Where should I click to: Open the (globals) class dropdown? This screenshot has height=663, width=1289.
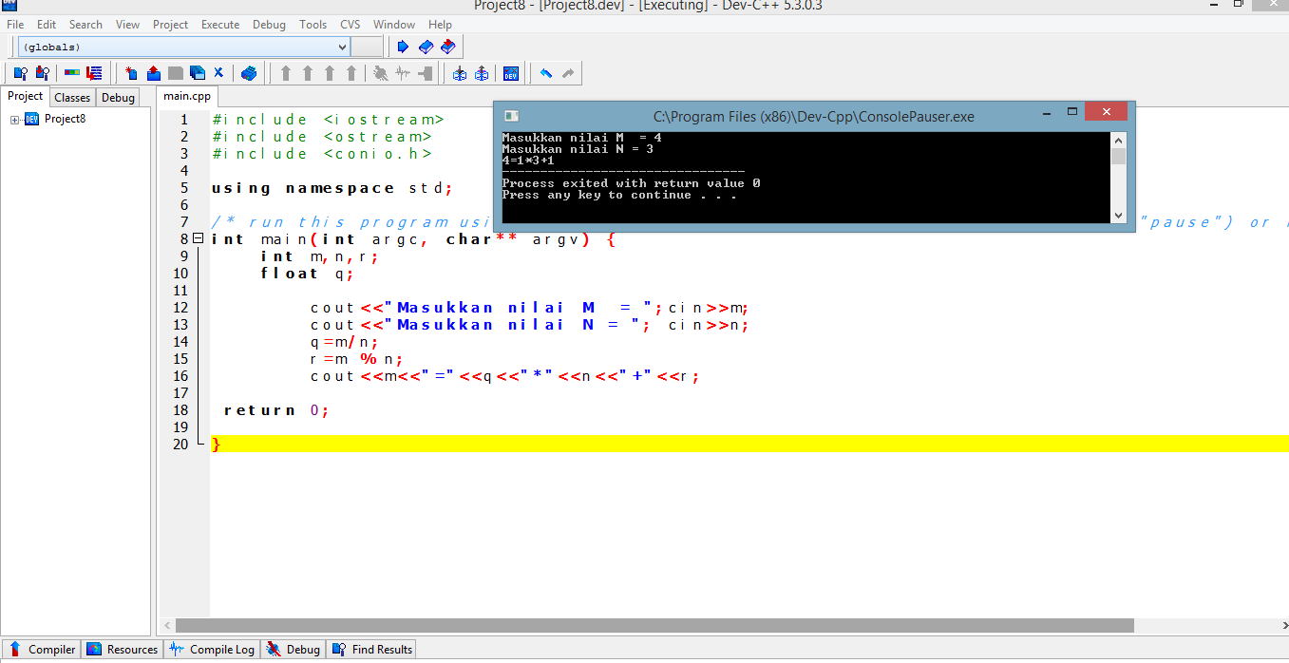(x=343, y=47)
